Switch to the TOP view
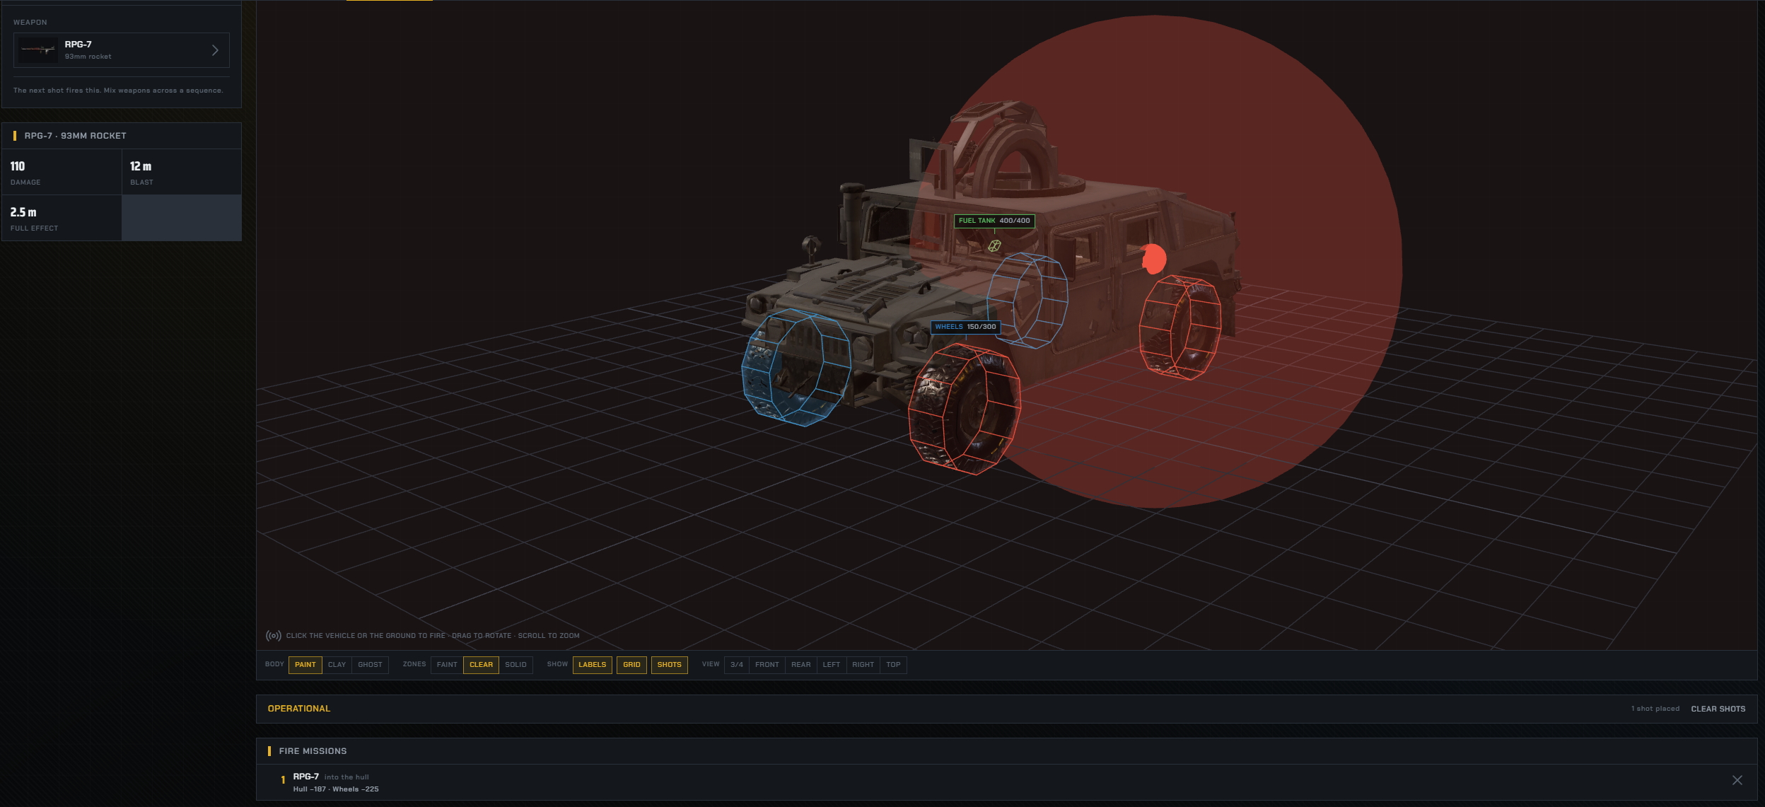The height and width of the screenshot is (807, 1765). (x=893, y=665)
